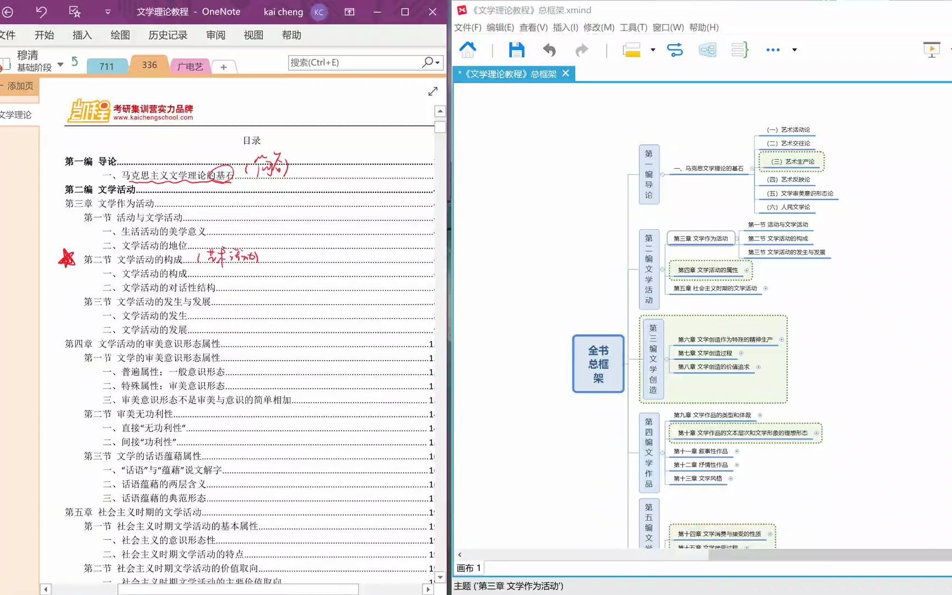Add a new section with plus tab
This screenshot has height=595, width=952.
click(x=223, y=67)
